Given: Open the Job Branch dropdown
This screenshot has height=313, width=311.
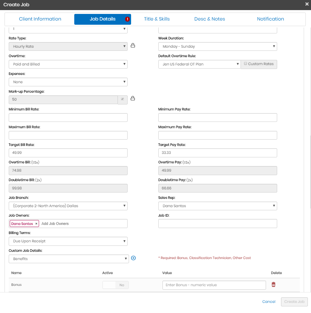Looking at the screenshot, I should [68, 206].
